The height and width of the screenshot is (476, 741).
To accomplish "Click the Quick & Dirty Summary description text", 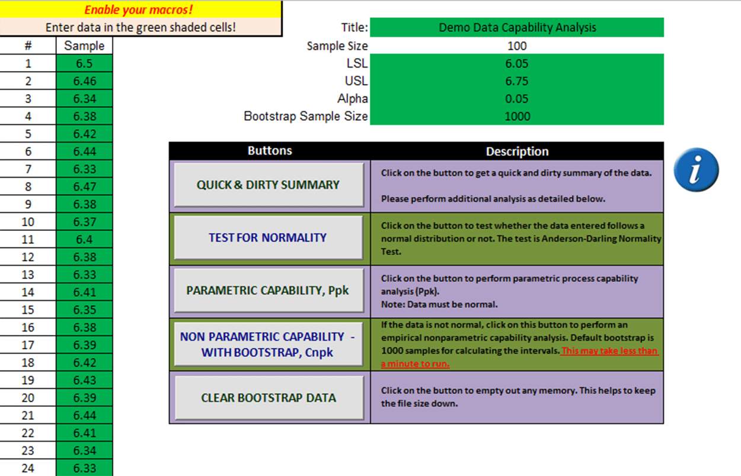I will 516,186.
